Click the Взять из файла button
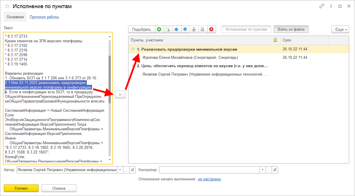Screen dimensions: 355x196 pos(291,29)
